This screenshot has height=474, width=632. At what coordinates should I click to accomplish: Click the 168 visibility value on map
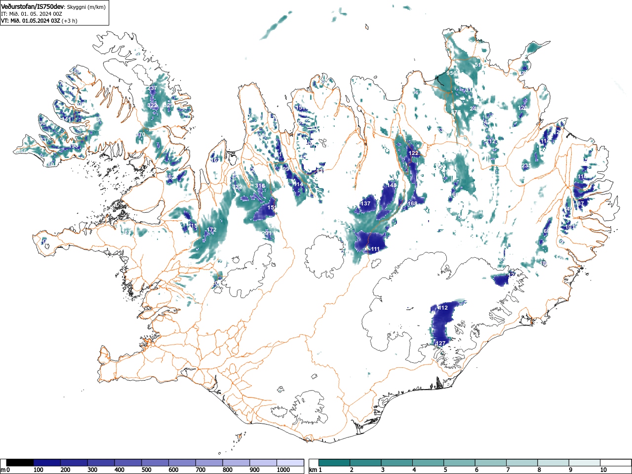(413, 203)
